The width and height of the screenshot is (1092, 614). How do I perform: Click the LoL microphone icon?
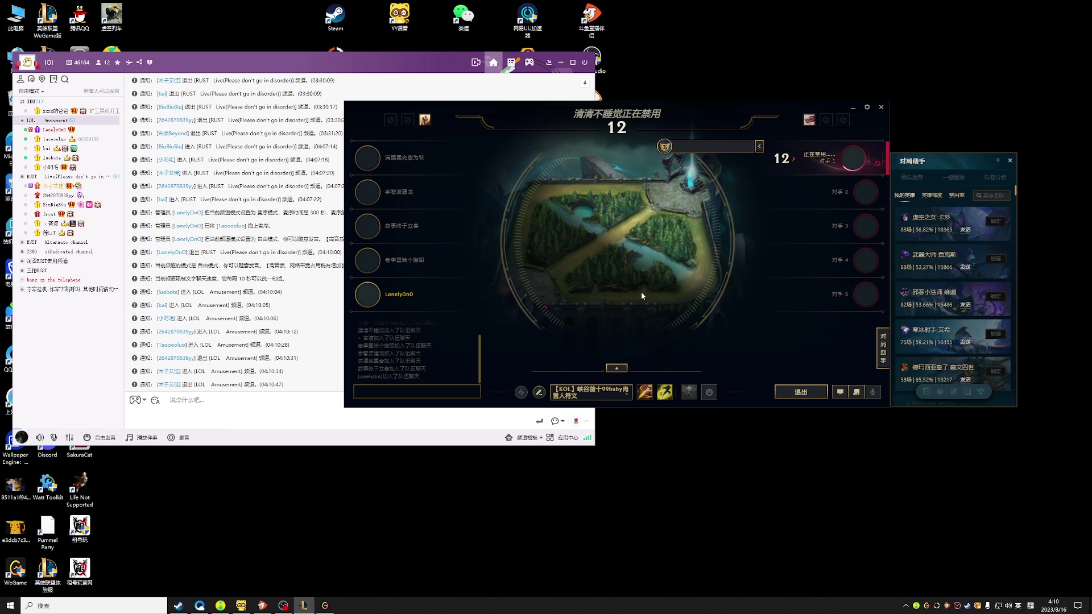point(872,392)
